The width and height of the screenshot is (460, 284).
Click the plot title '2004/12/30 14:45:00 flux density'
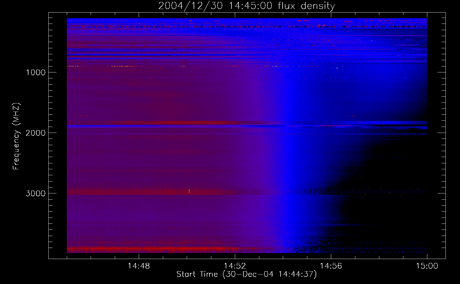[x=246, y=6]
